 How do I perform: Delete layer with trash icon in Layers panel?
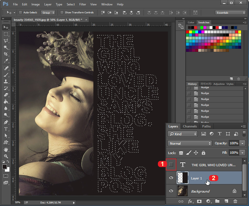(x=235, y=201)
